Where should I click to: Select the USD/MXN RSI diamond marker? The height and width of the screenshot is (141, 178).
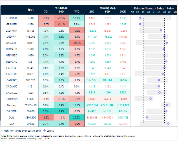(161, 30)
